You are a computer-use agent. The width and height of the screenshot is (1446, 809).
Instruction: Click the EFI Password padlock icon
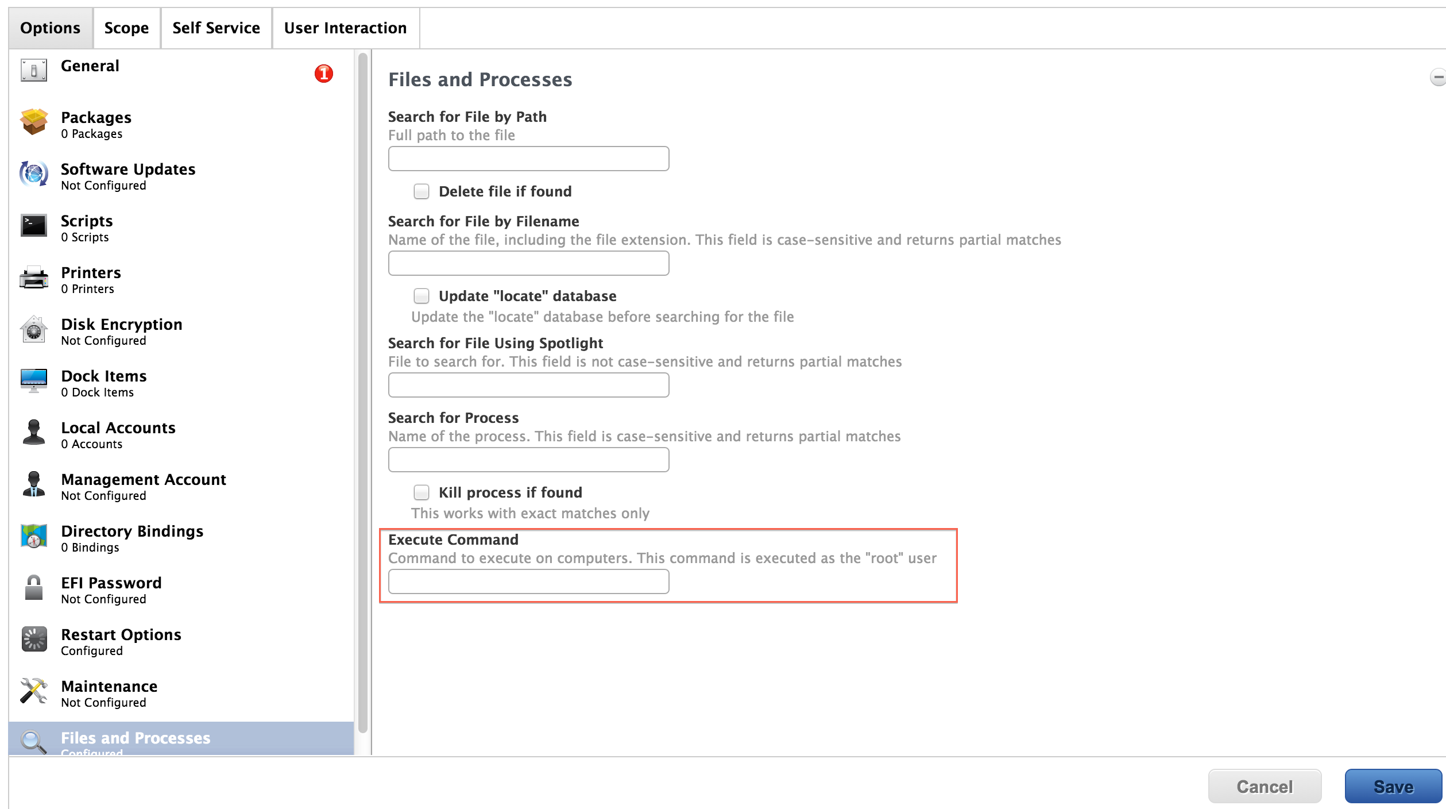(x=34, y=587)
